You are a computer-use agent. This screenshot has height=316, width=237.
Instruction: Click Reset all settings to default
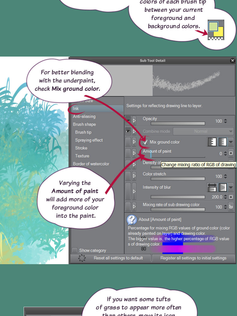pyautogui.click(x=118, y=258)
